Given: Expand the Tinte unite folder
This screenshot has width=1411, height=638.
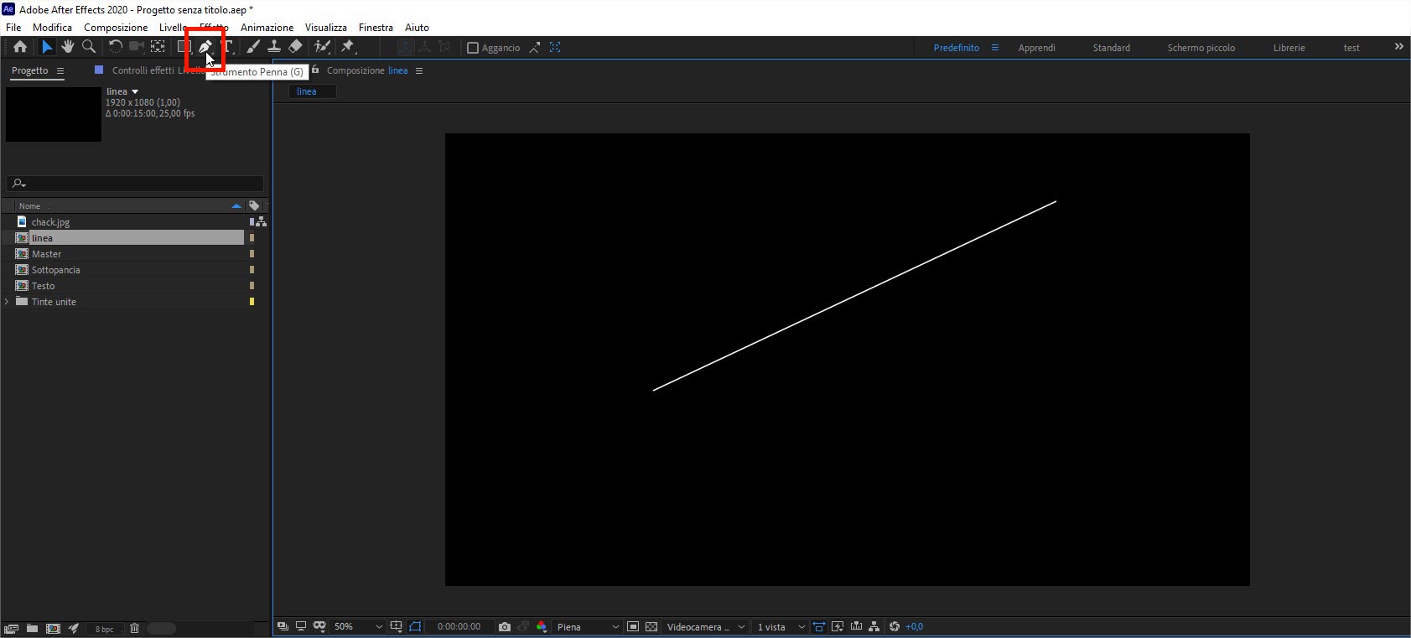Looking at the screenshot, I should [x=8, y=302].
